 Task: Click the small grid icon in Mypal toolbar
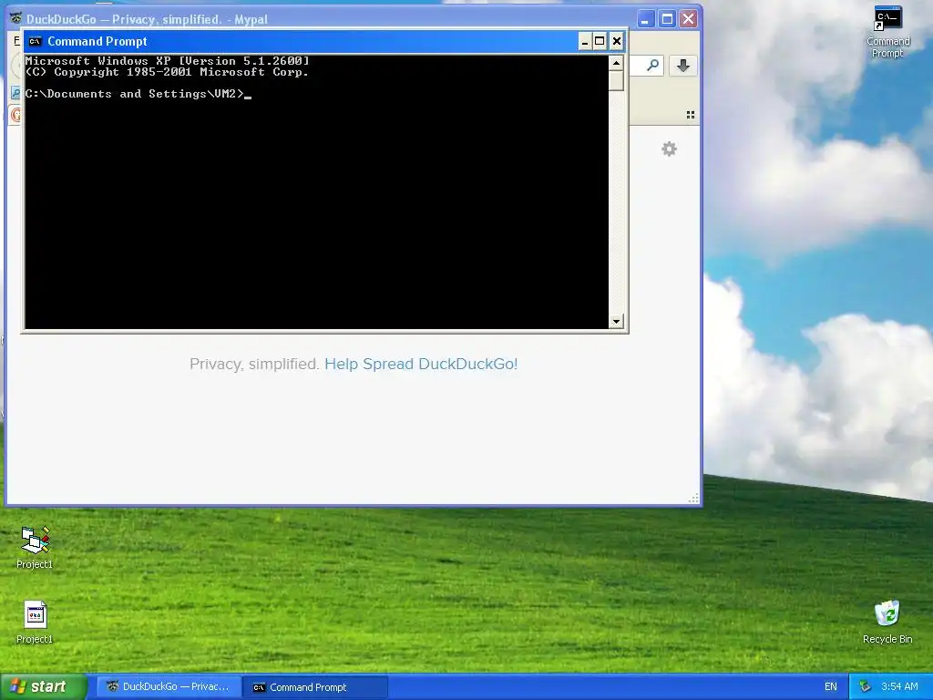click(x=691, y=115)
